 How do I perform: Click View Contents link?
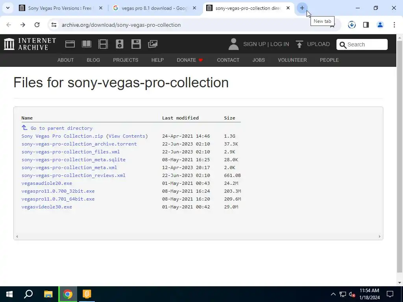[x=127, y=136]
